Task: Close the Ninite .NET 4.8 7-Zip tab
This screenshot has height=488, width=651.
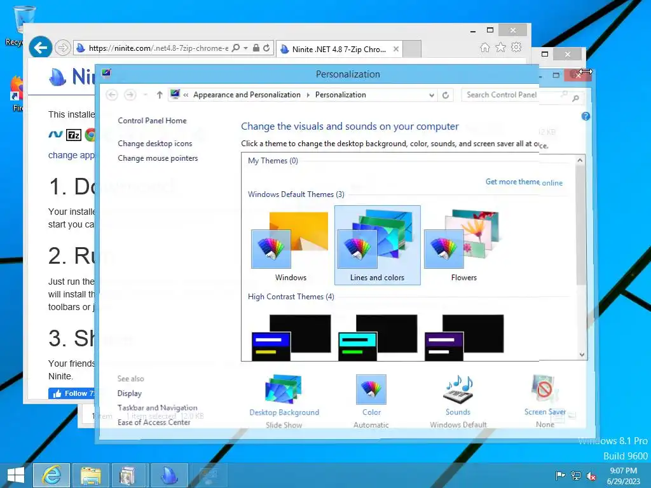Action: 396,49
